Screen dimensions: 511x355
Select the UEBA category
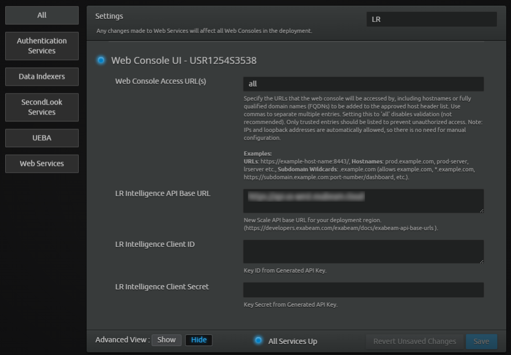[42, 138]
